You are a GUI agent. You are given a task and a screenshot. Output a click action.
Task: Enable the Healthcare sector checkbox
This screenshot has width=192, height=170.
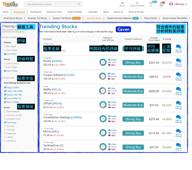(x=5, y=134)
